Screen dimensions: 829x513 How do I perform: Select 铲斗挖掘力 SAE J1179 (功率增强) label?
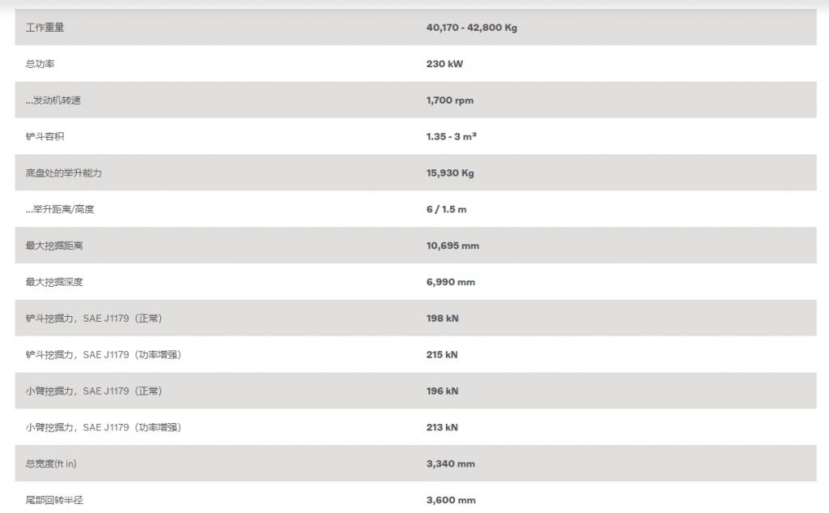tap(104, 355)
